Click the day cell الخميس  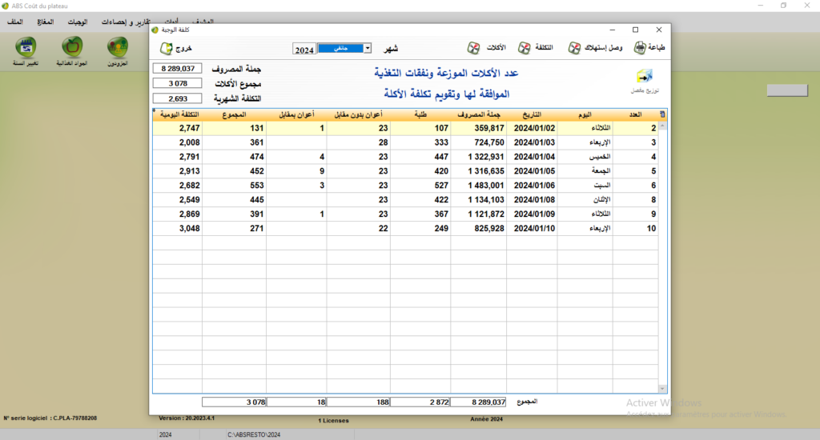pos(585,157)
